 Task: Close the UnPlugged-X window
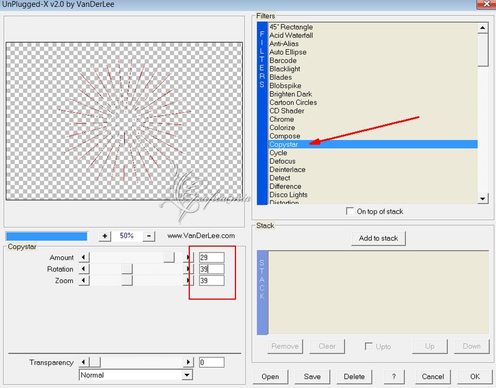pos(486,4)
